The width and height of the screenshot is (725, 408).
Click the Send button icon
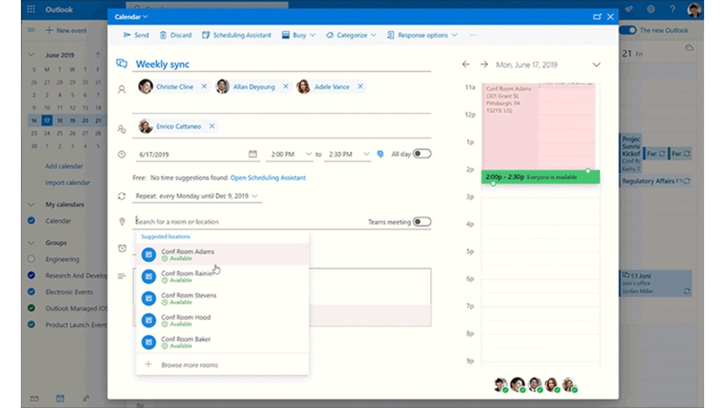(127, 35)
